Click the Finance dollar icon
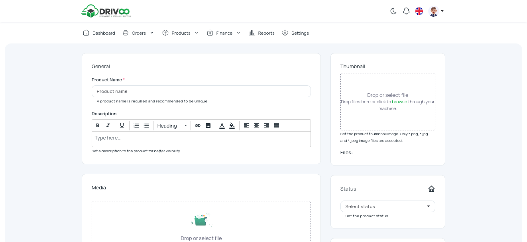This screenshot has width=527, height=242. click(210, 33)
